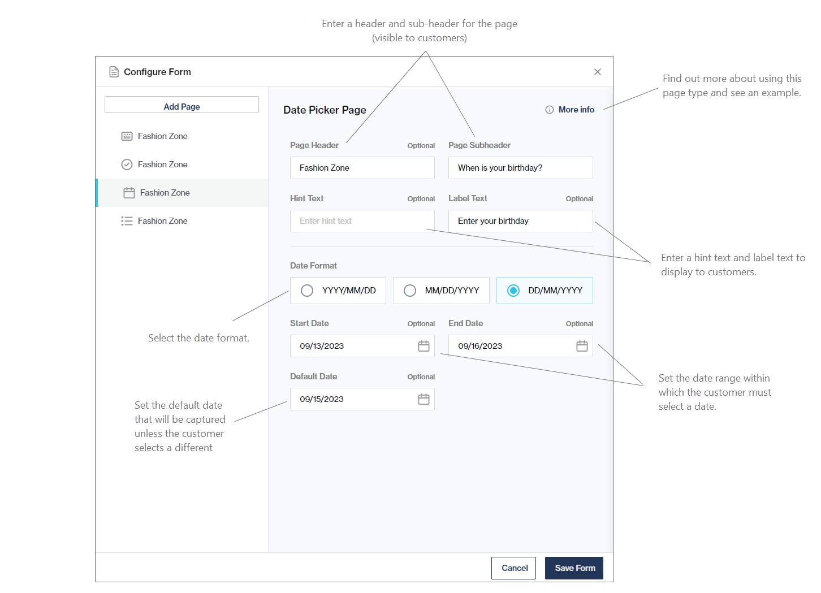Choose the DD/MM/YYYY date format option
Screen dimensions: 821x593
513,291
